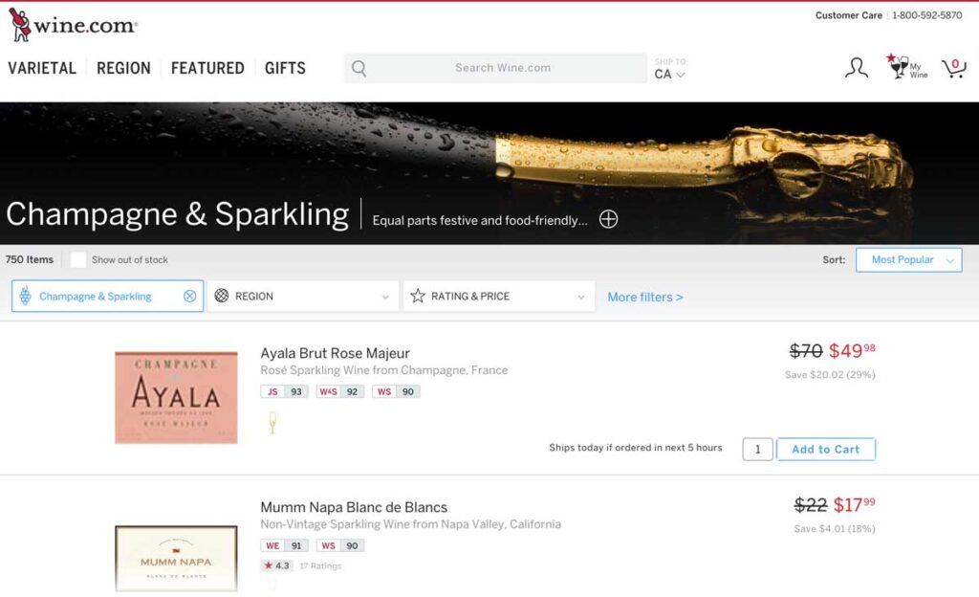Screen dimensions: 979x597
Task: View the shopping cart icon
Action: [953, 67]
